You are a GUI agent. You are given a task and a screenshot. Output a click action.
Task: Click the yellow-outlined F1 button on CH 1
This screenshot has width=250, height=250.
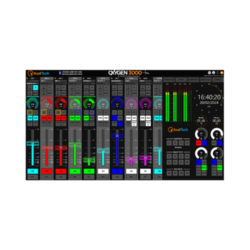pyautogui.click(x=30, y=112)
